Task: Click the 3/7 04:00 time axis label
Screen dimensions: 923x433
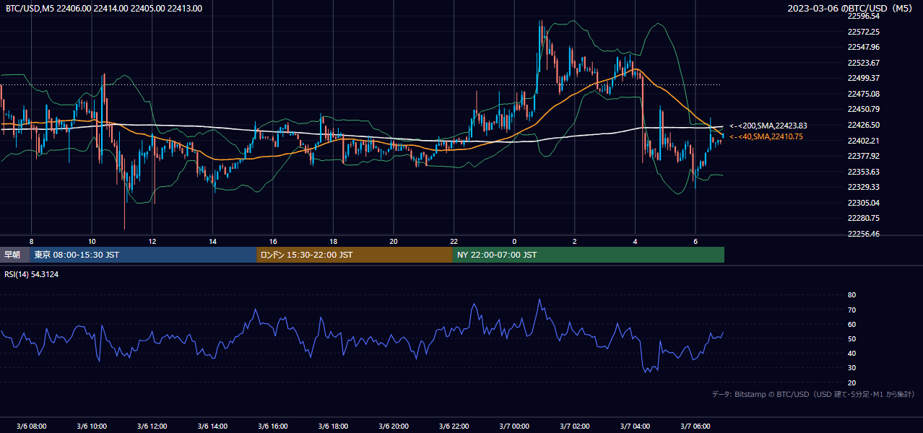Action: tap(635, 426)
